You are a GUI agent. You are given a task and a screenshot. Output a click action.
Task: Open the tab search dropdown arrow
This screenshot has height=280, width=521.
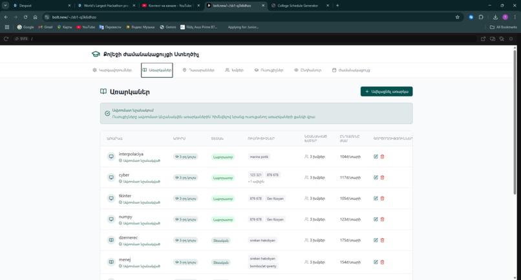tap(5, 5)
